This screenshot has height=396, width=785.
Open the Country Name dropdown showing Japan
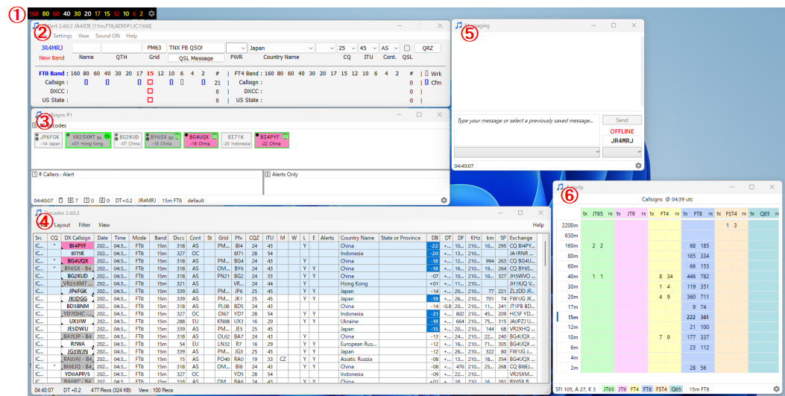[281, 48]
